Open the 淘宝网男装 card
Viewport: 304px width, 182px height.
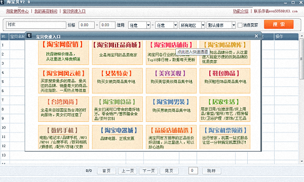point(171,109)
